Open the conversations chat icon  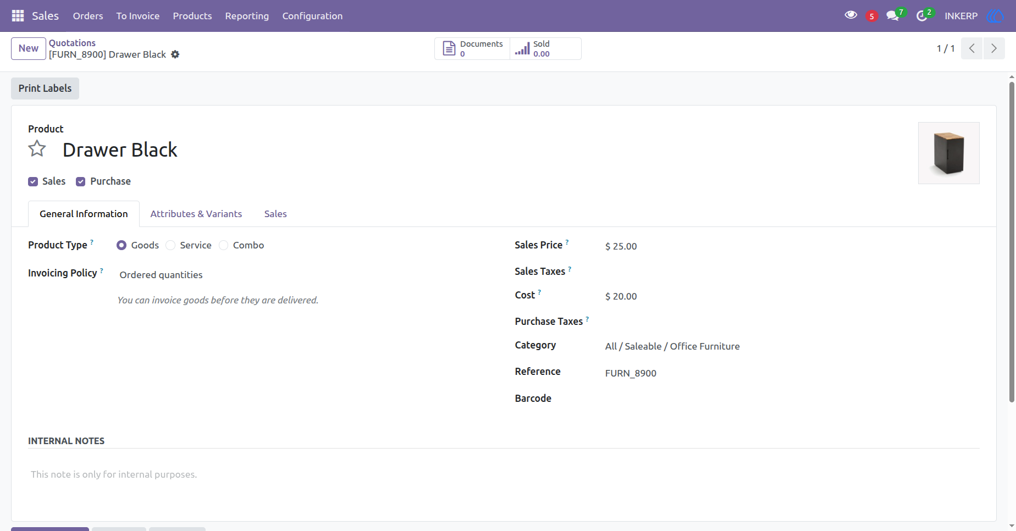[x=893, y=16]
